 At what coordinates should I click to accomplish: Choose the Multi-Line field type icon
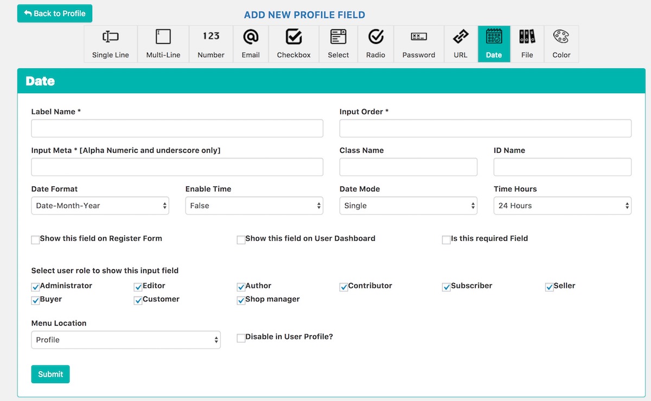click(163, 37)
